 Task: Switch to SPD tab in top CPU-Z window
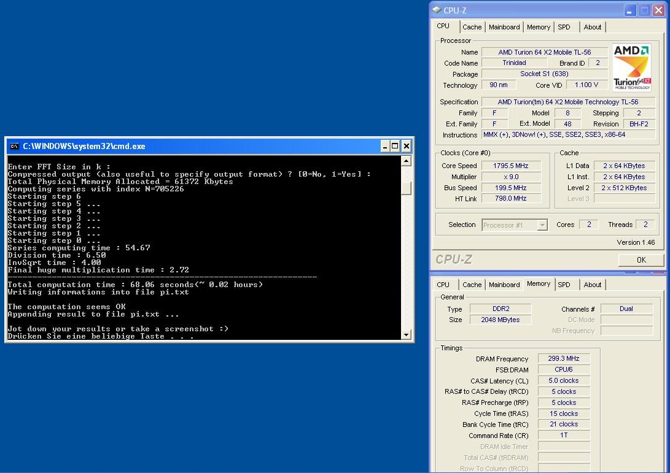564,27
